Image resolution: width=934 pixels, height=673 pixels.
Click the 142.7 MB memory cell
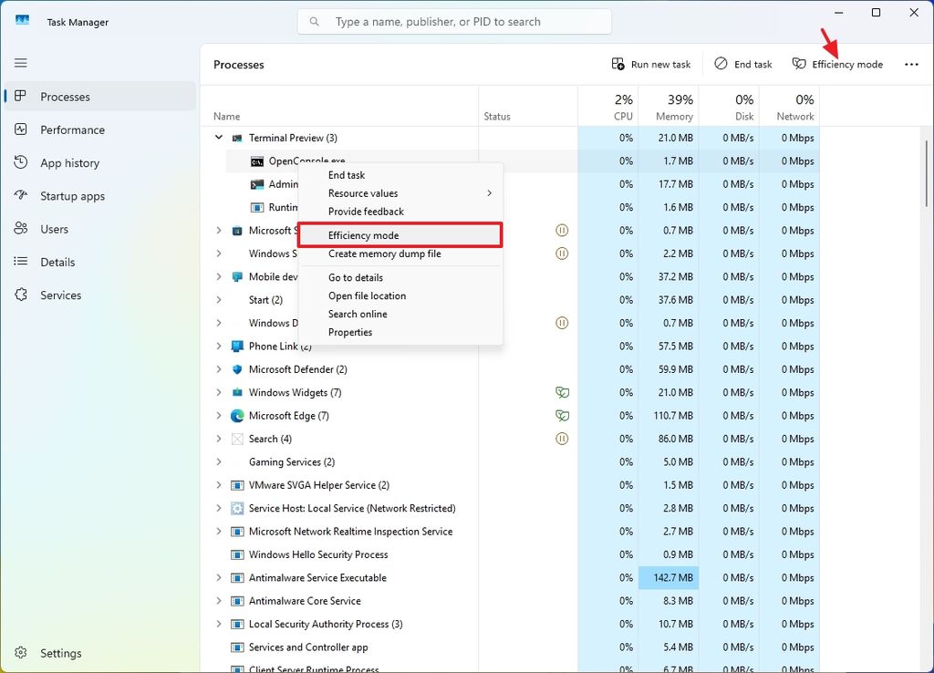(669, 578)
